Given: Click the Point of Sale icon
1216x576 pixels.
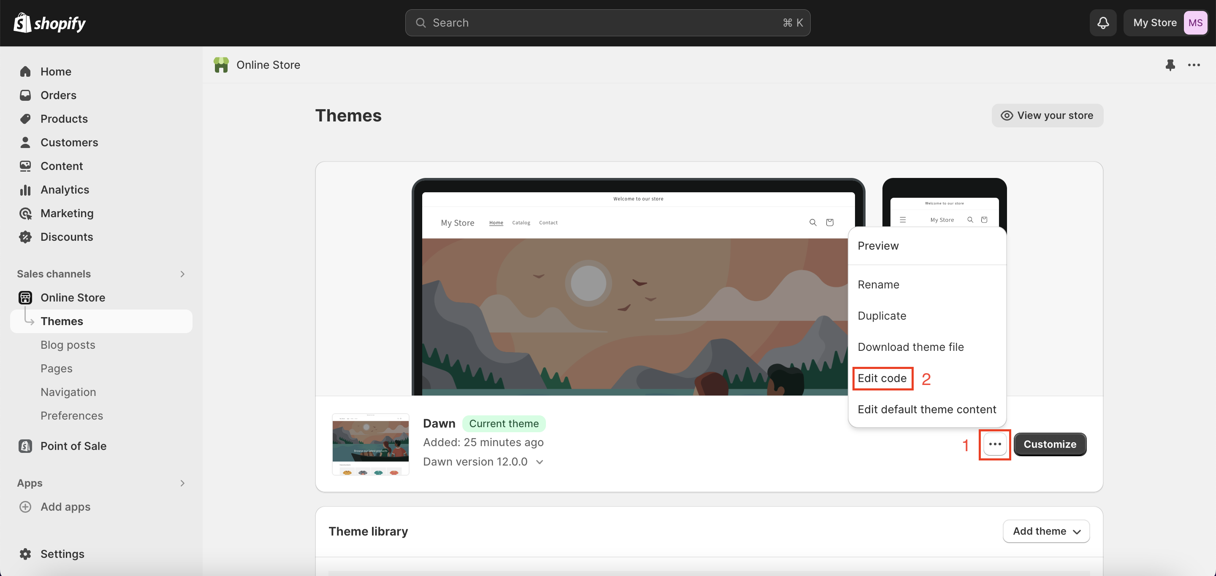Looking at the screenshot, I should 26,446.
